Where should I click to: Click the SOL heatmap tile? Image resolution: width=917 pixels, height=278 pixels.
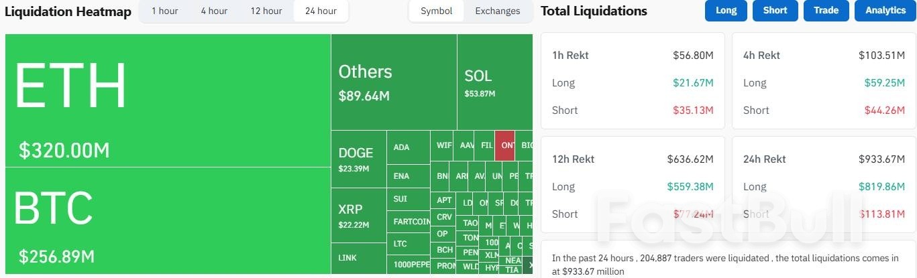pos(494,82)
